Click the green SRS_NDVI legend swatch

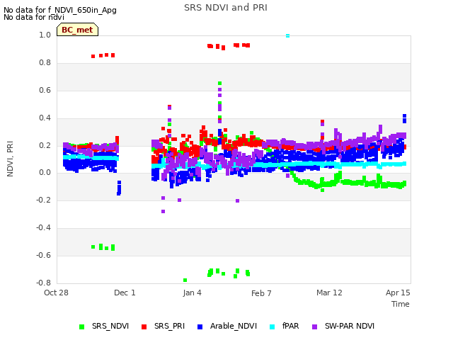coord(82,327)
